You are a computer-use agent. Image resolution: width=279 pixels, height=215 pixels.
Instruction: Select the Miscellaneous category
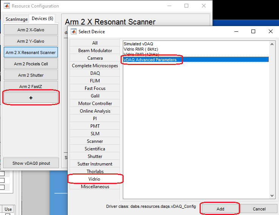click(95, 187)
